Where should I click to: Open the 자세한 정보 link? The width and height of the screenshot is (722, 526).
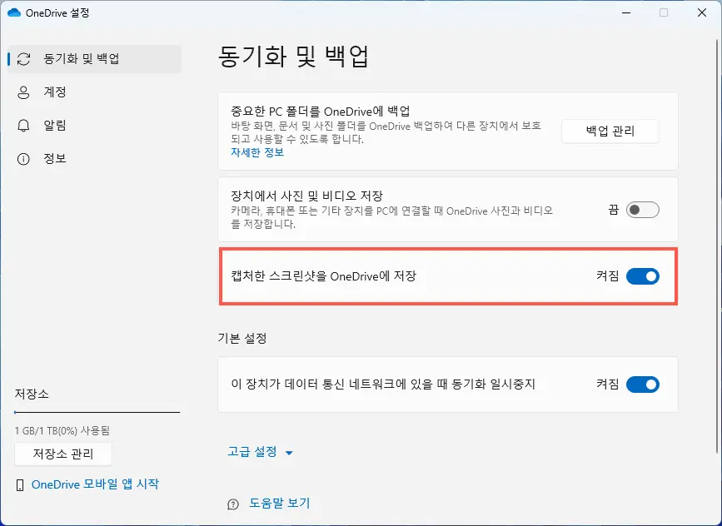pos(257,152)
